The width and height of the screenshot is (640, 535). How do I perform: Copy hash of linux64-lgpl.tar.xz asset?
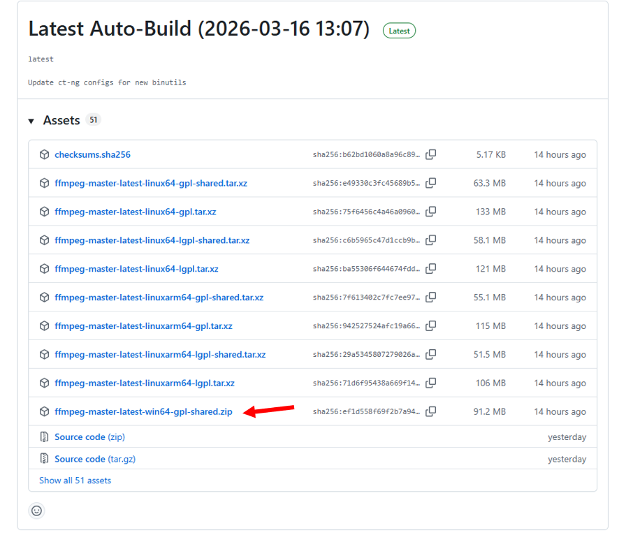coord(430,269)
